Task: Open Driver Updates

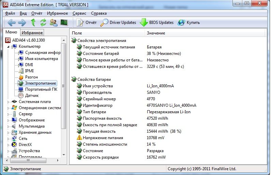Action: (x=118, y=23)
